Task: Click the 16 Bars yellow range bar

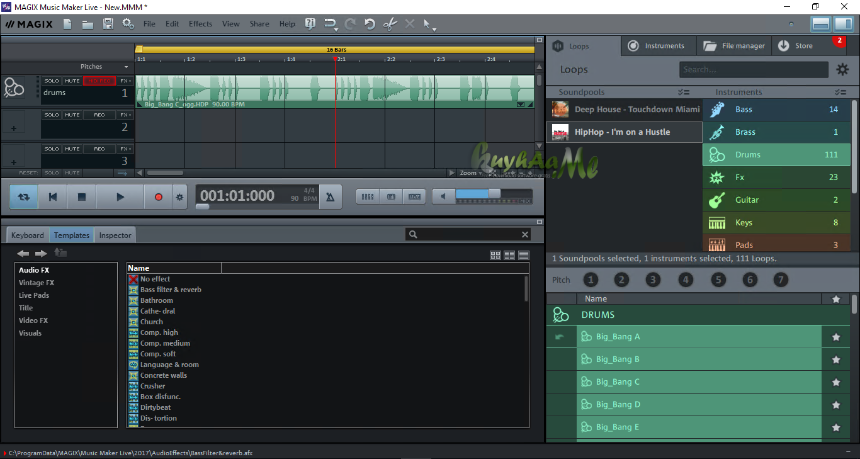Action: (x=336, y=49)
